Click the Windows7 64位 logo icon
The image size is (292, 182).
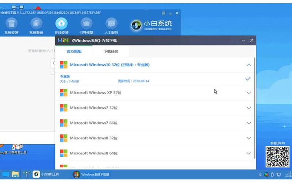tap(64, 123)
